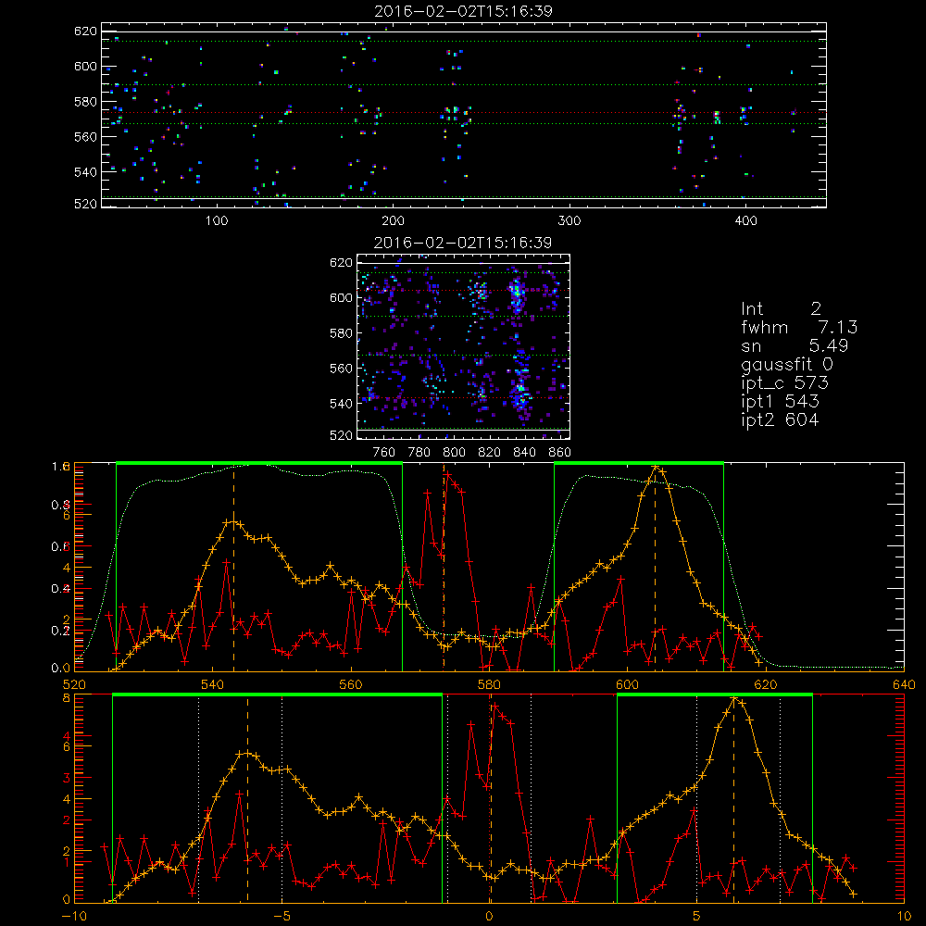Click x-axis label 520 of the 520–640 profile plot
The height and width of the screenshot is (926, 926).
coord(74,685)
